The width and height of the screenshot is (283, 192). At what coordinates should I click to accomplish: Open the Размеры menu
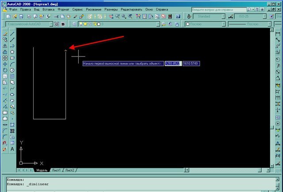(x=111, y=9)
